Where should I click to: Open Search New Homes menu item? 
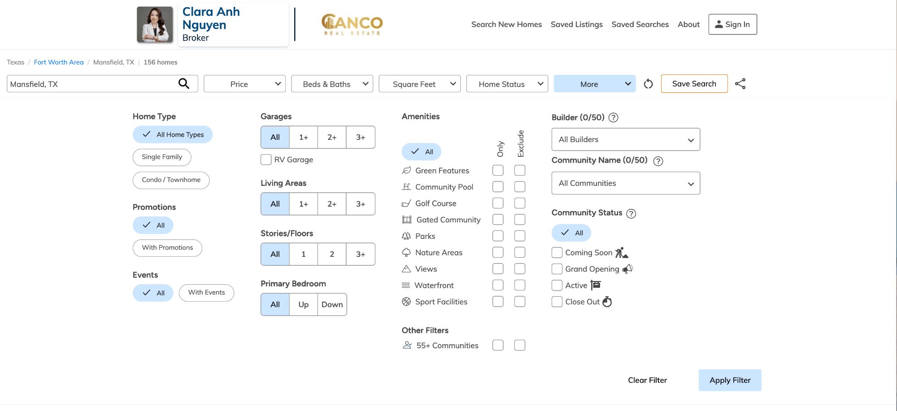[506, 24]
